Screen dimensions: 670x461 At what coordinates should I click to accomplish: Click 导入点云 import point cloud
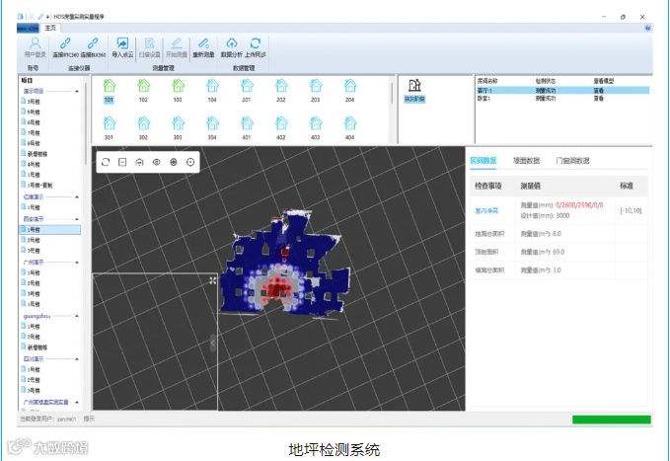pos(122,47)
